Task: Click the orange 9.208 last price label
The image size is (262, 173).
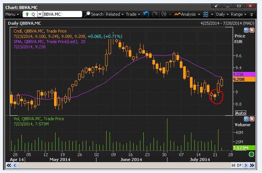Action: 244,79
